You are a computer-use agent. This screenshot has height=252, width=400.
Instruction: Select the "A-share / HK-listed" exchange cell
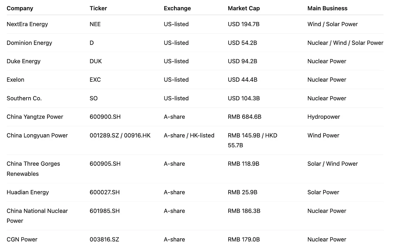pos(189,135)
